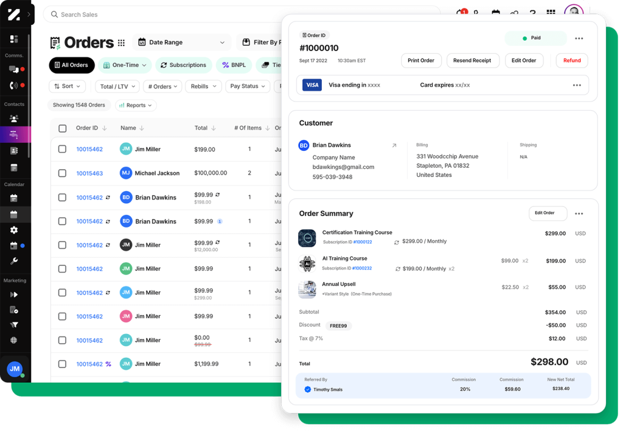The width and height of the screenshot is (623, 435).
Task: Check the box for Brian Dawkins $198.00 order
Action: point(63,198)
